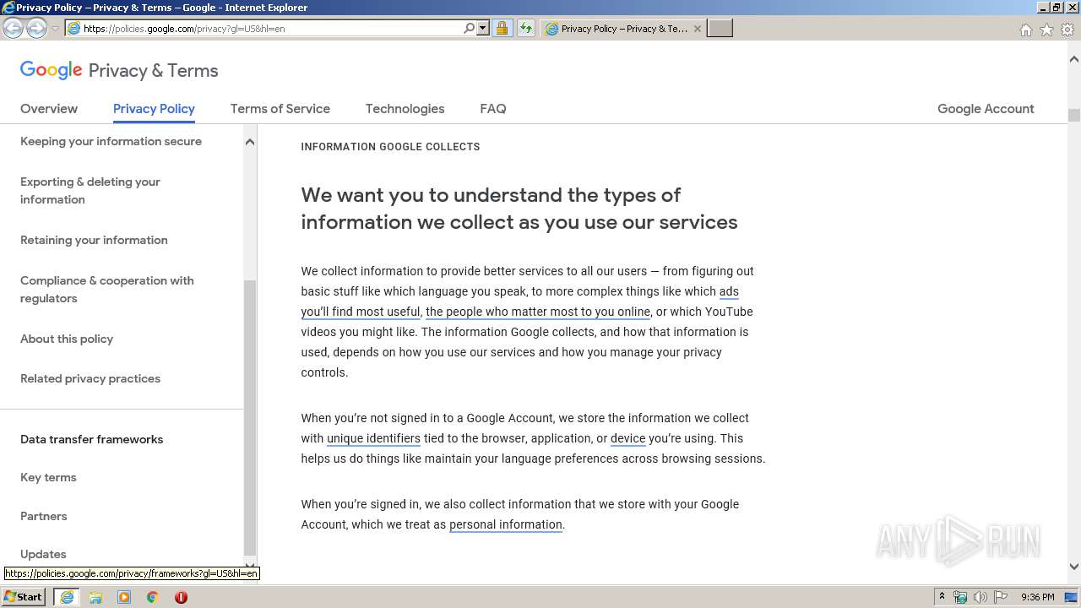Open Opera from the taskbar

click(x=181, y=597)
